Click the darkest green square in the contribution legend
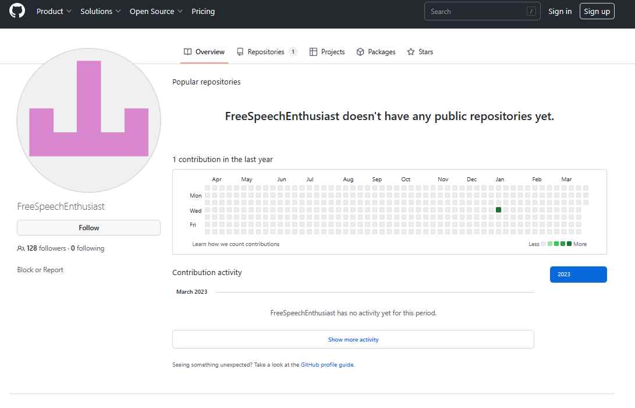635x408 pixels. pos(569,244)
